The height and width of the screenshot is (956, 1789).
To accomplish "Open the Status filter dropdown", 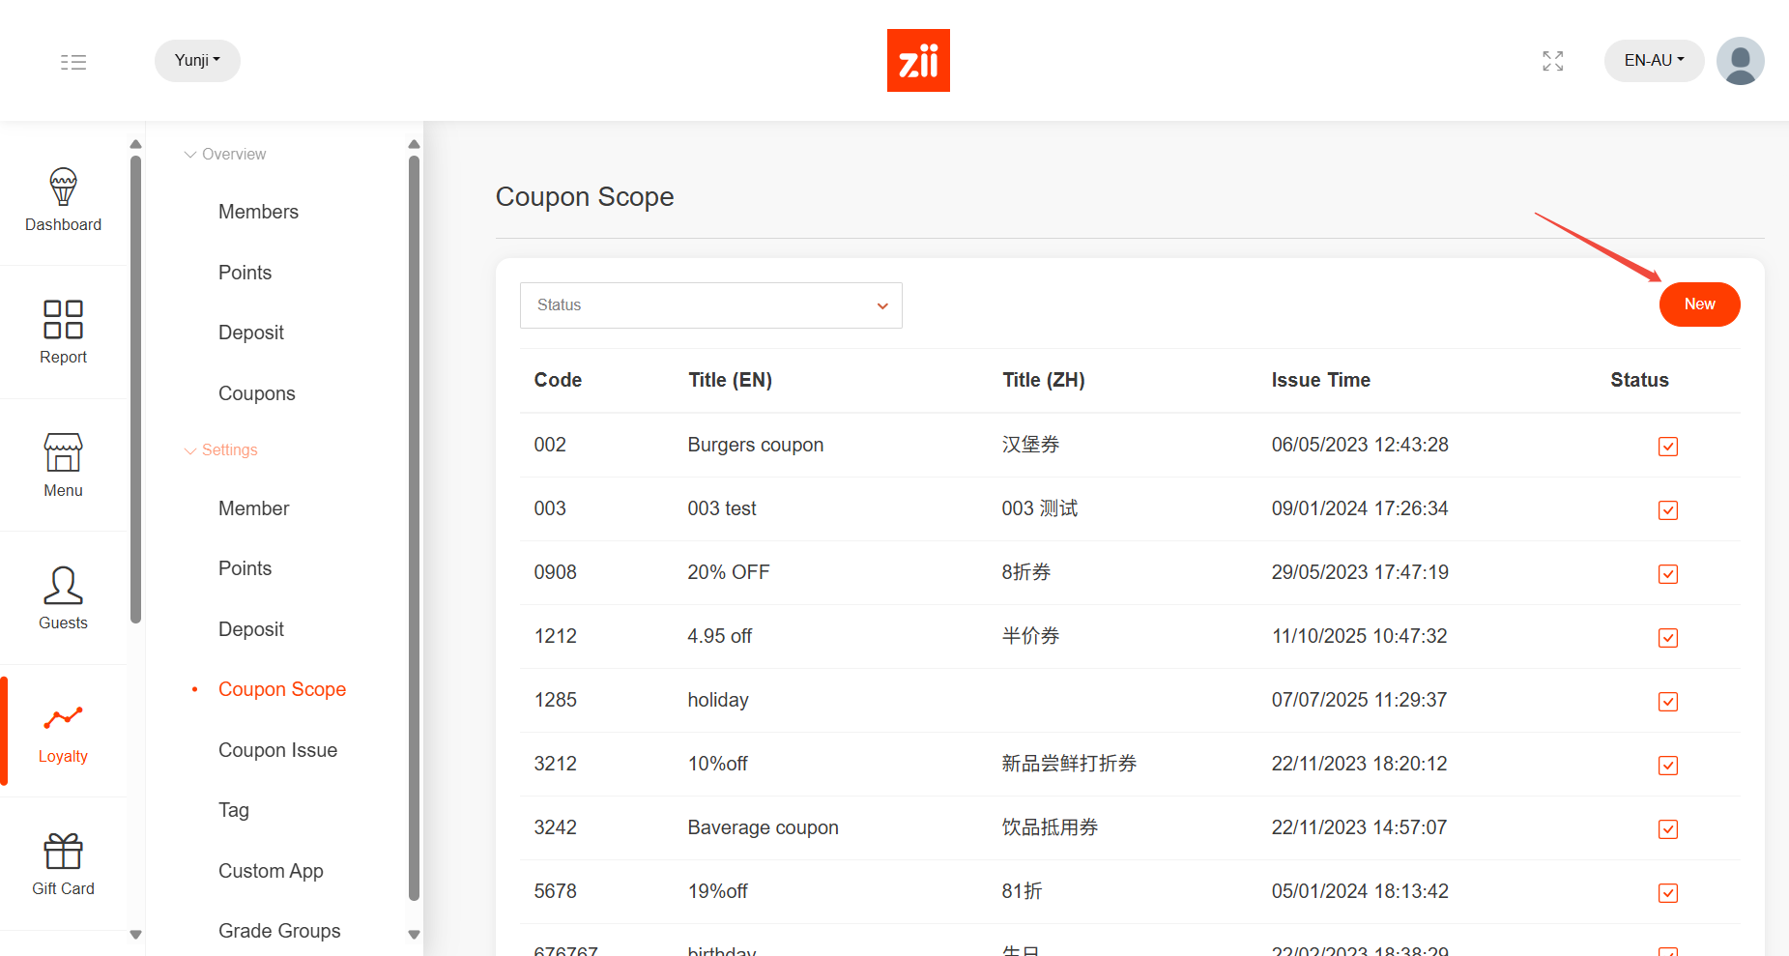I will [710, 305].
